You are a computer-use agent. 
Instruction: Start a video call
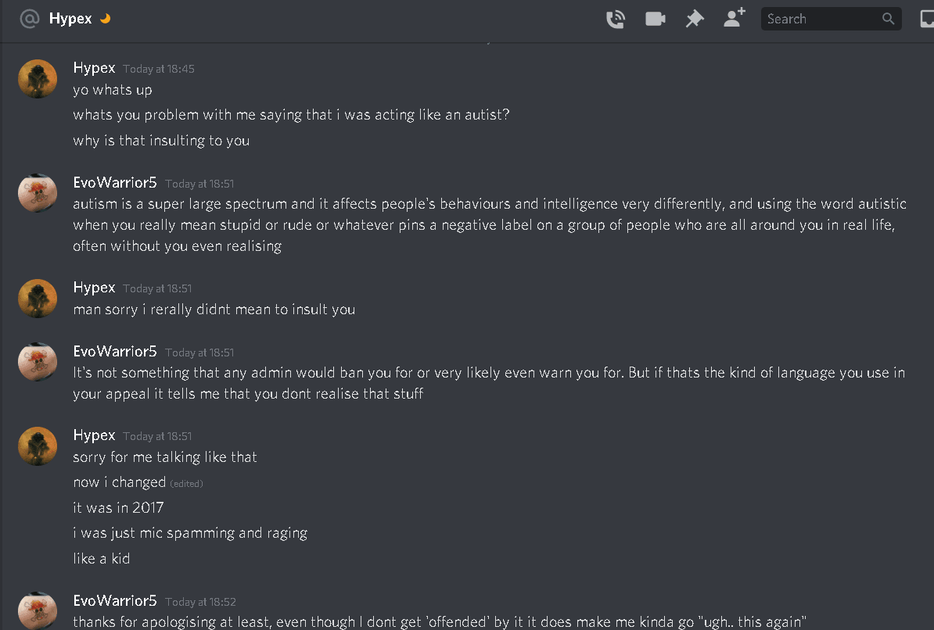tap(655, 19)
